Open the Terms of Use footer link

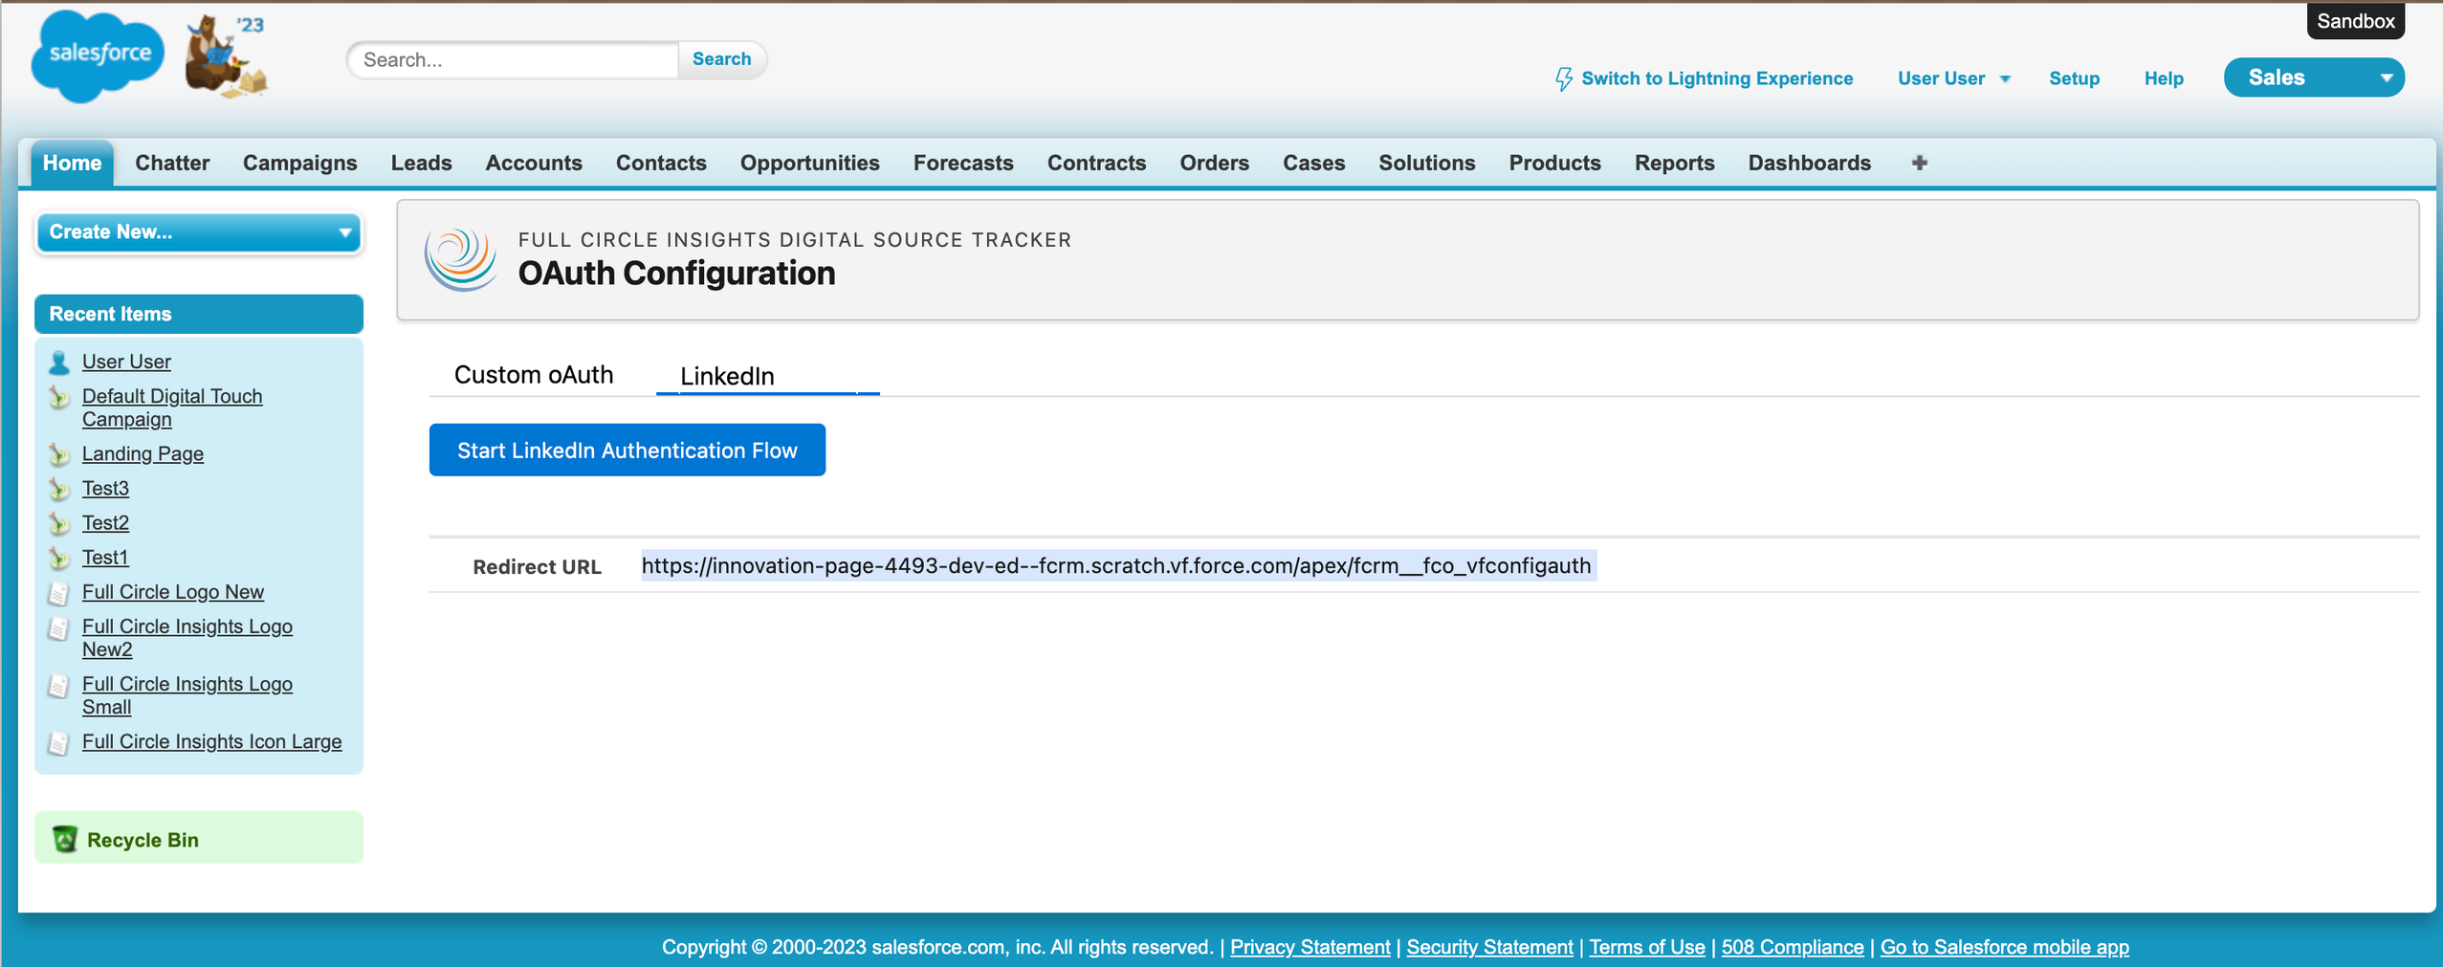pyautogui.click(x=1646, y=947)
